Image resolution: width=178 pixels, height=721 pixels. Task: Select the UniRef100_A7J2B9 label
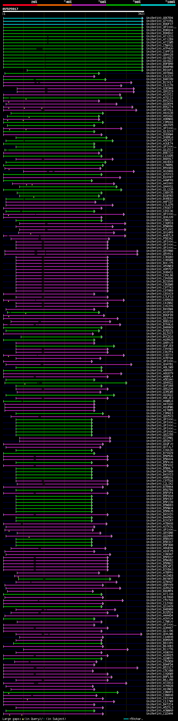160,40
